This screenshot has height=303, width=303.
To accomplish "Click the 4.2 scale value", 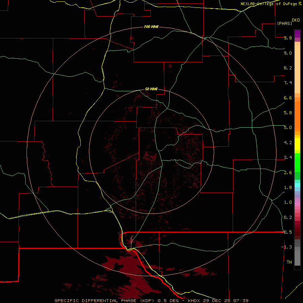I will click(288, 143).
